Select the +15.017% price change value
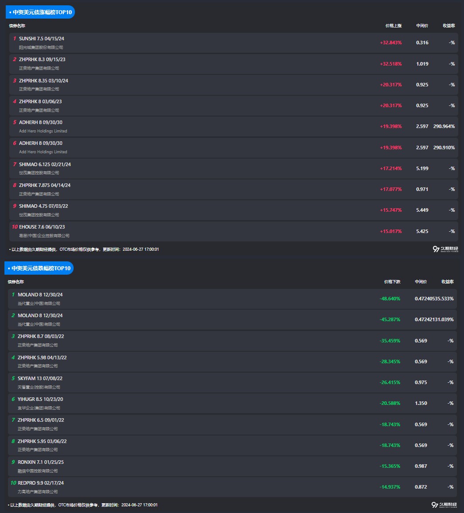 [391, 231]
